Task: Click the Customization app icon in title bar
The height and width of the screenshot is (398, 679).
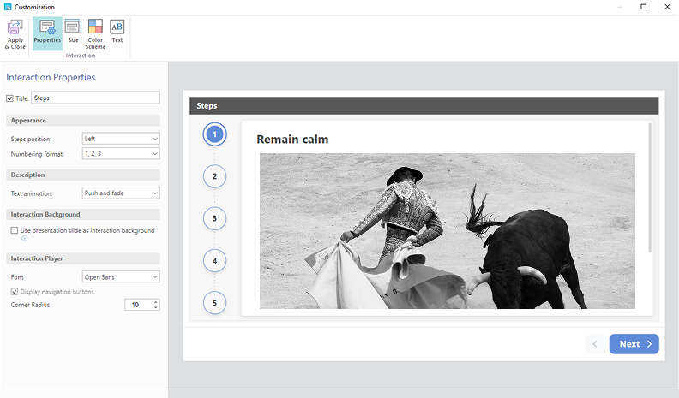Action: pos(8,7)
